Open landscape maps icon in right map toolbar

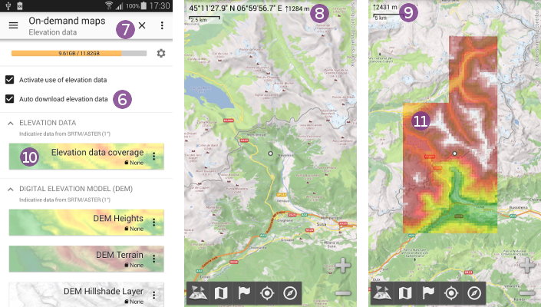point(382,293)
